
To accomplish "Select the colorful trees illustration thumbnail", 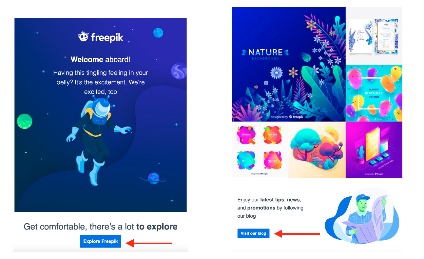I will [x=317, y=150].
